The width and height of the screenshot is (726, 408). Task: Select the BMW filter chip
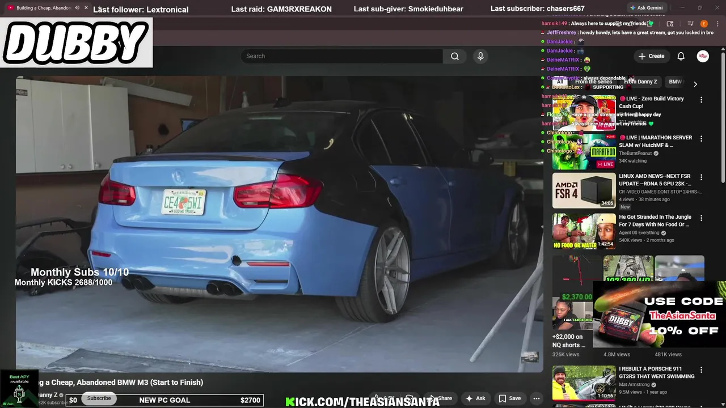pos(675,82)
